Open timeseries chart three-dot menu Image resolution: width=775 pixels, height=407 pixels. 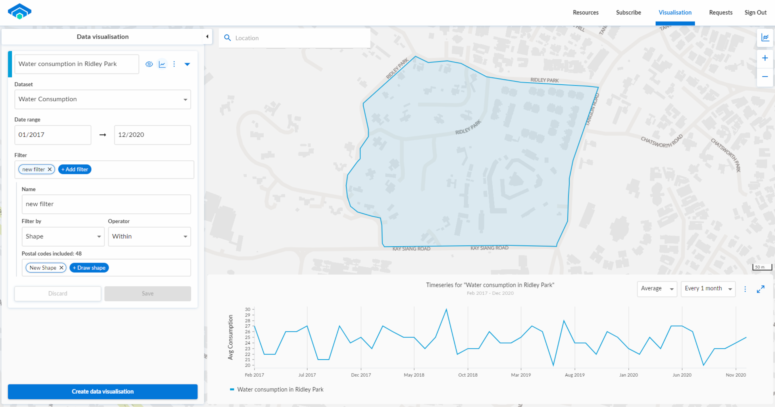pos(745,289)
